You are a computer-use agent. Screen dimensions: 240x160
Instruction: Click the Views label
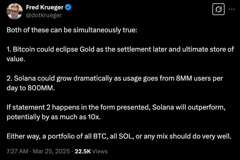point(100,151)
